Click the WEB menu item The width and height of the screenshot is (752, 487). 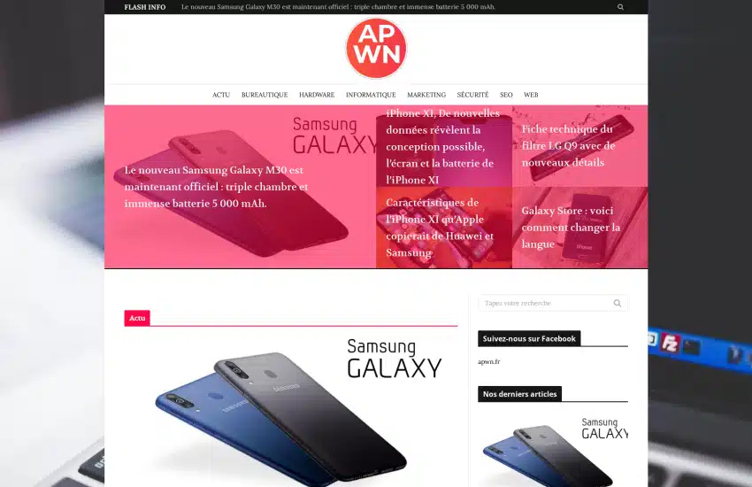(x=531, y=95)
